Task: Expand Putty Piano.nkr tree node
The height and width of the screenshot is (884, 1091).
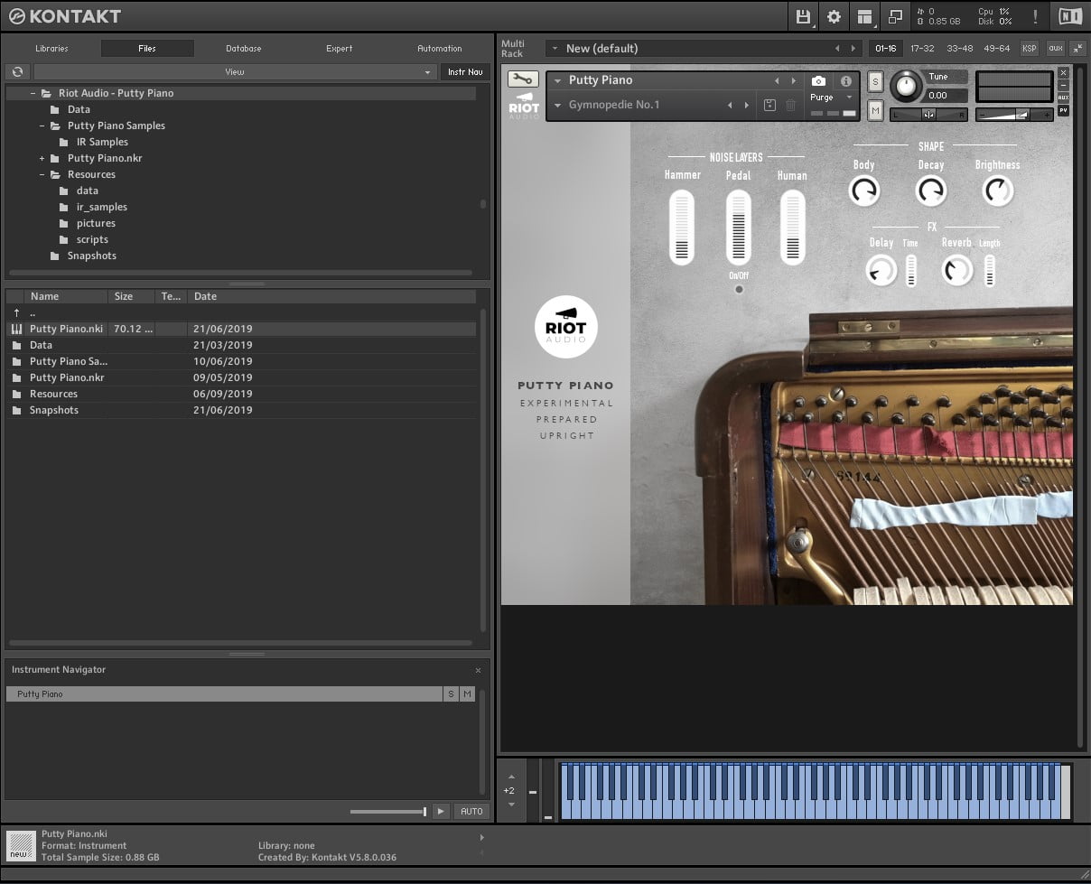Action: (42, 158)
